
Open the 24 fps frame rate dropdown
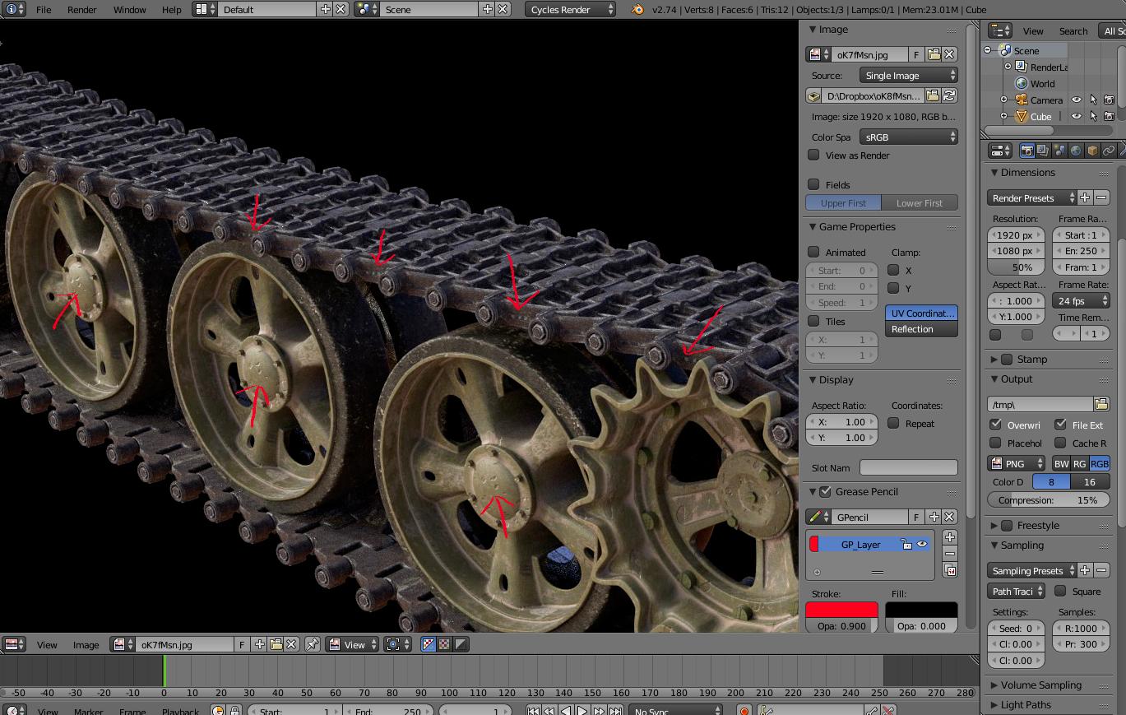pos(1081,300)
